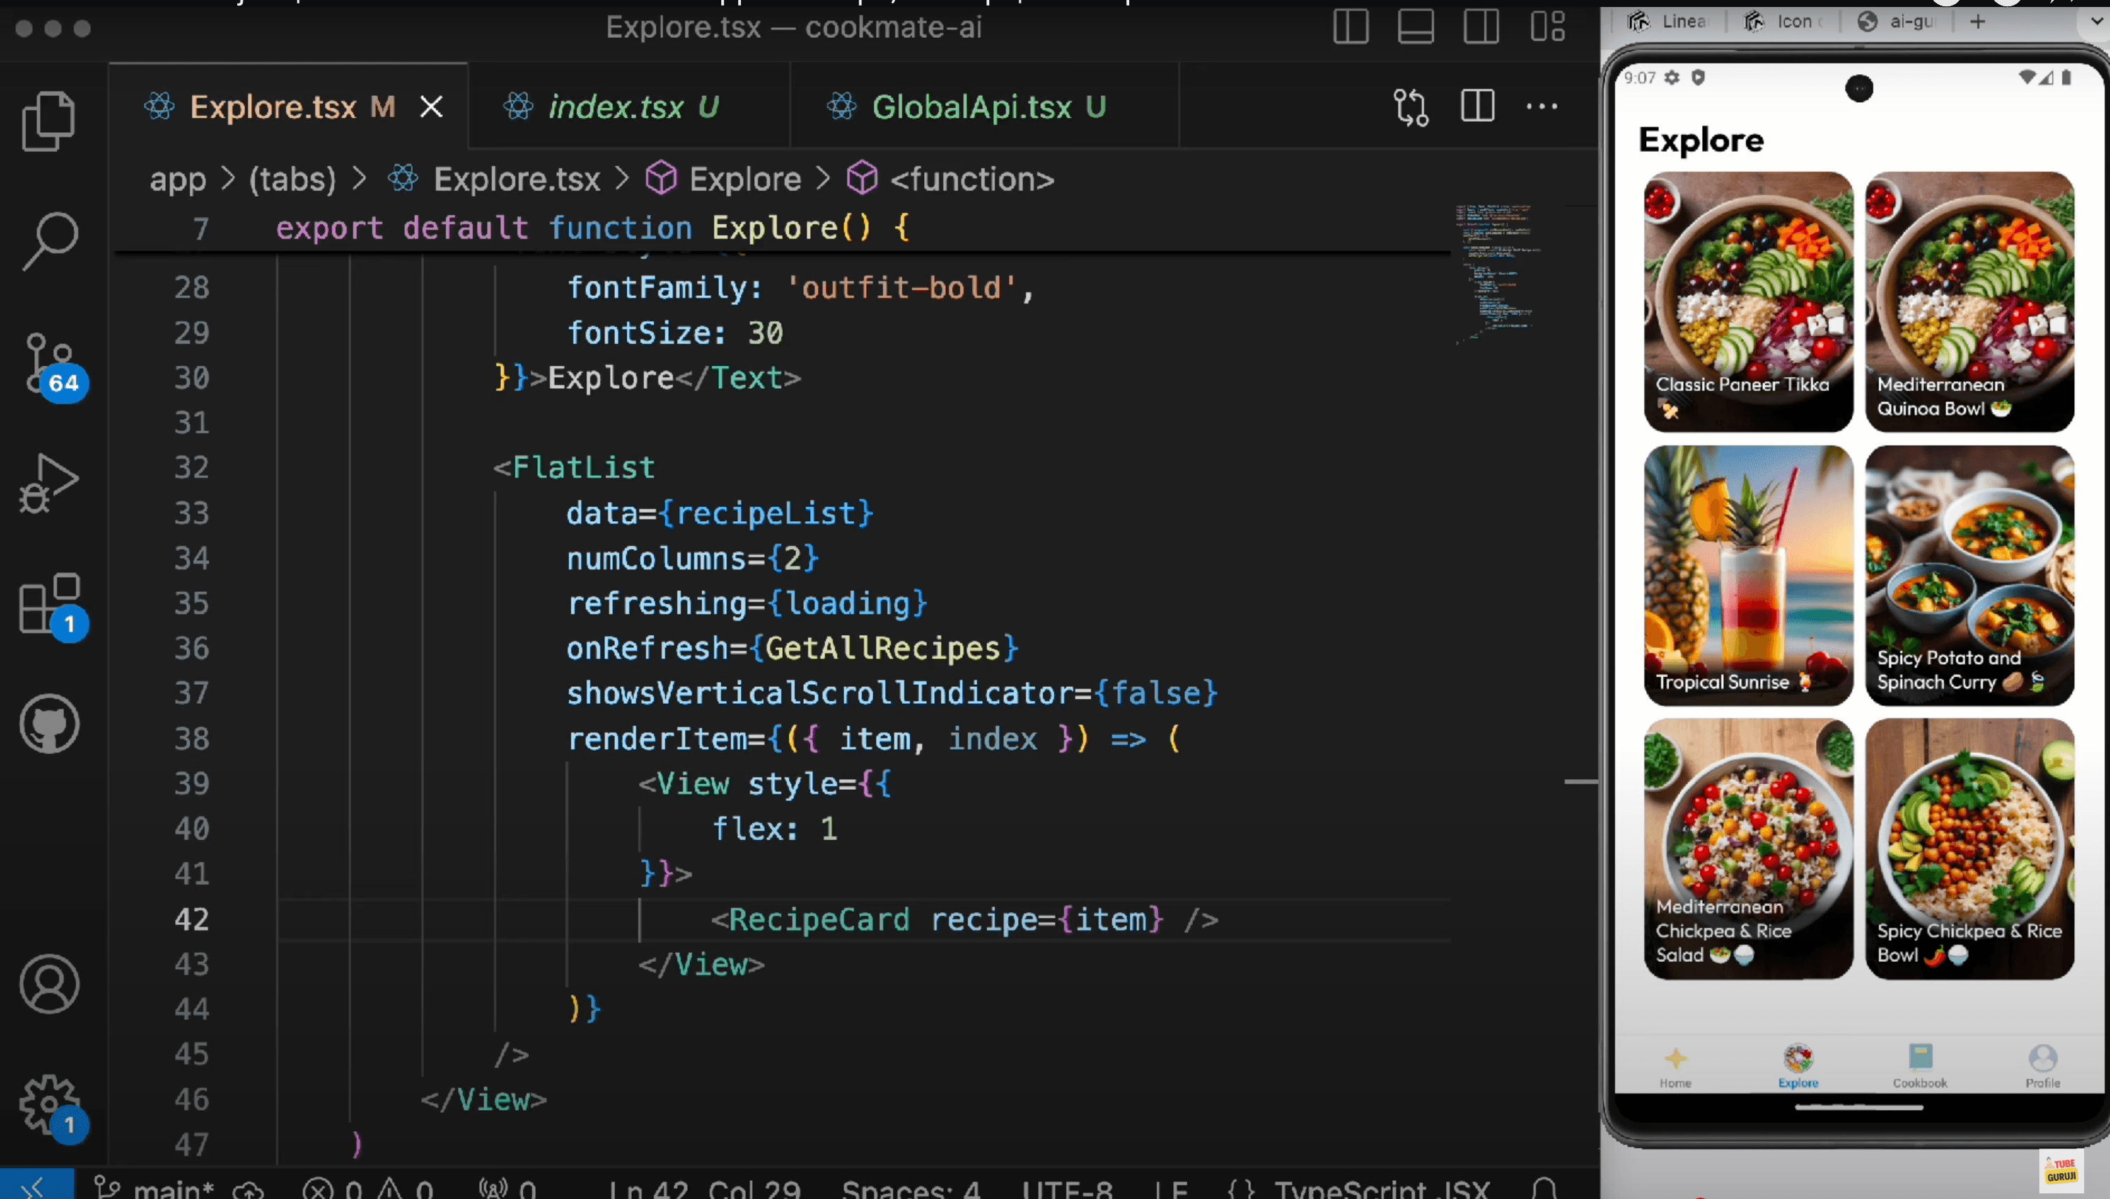The height and width of the screenshot is (1199, 2110).
Task: Select the Explore tab in phone app
Action: pyautogui.click(x=1798, y=1066)
